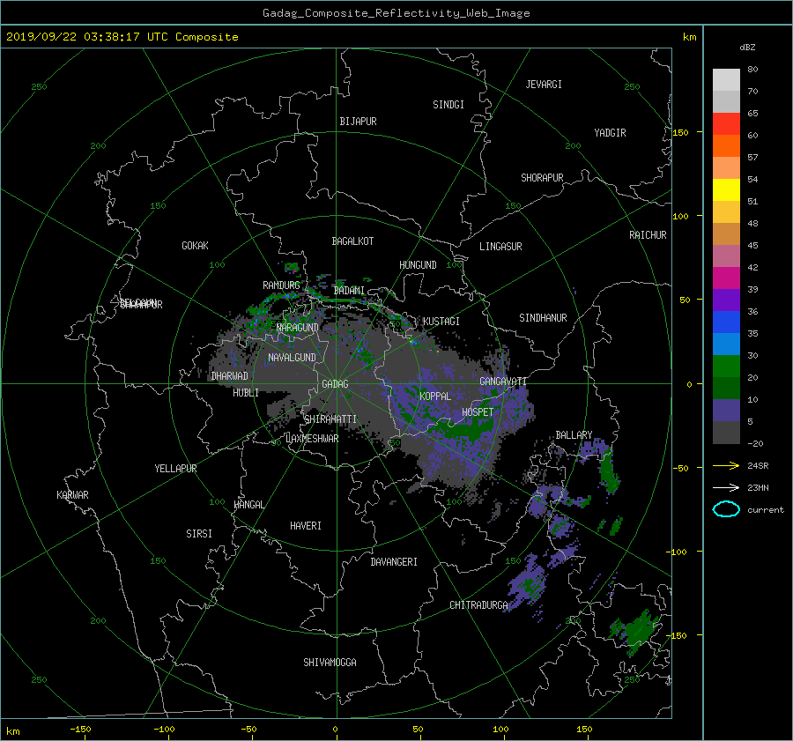Screen dimensions: 793x741
Task: Click the NAVALGUND city label
Action: 292,358
